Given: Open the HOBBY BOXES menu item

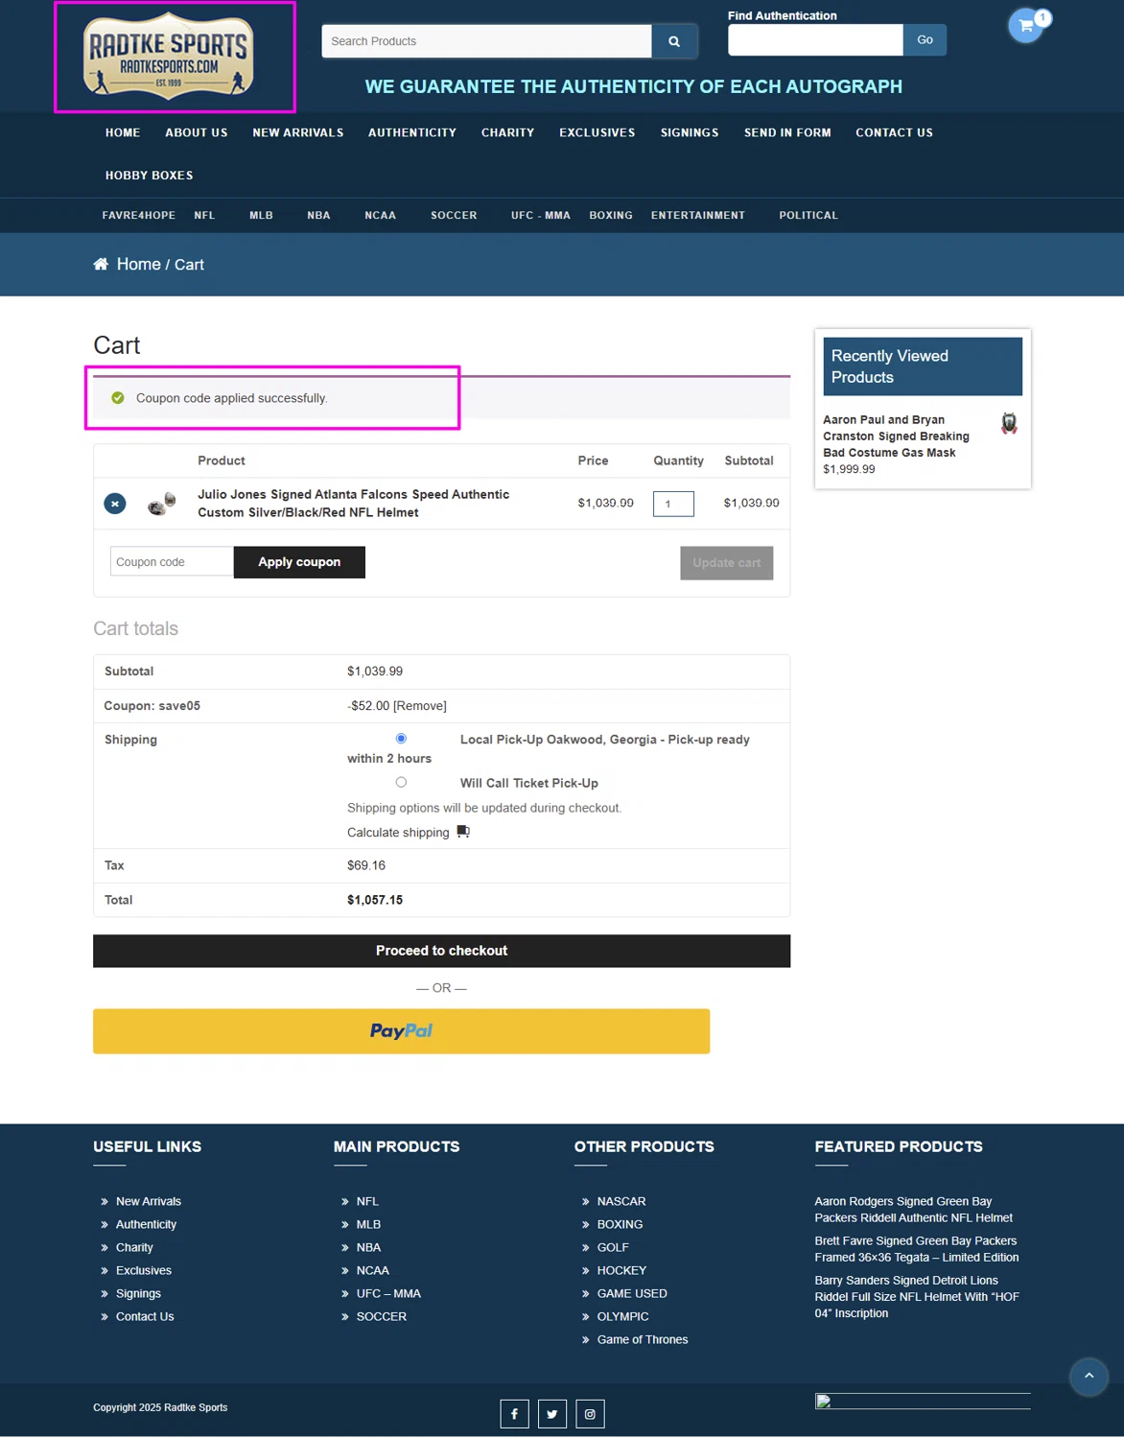Looking at the screenshot, I should (150, 176).
